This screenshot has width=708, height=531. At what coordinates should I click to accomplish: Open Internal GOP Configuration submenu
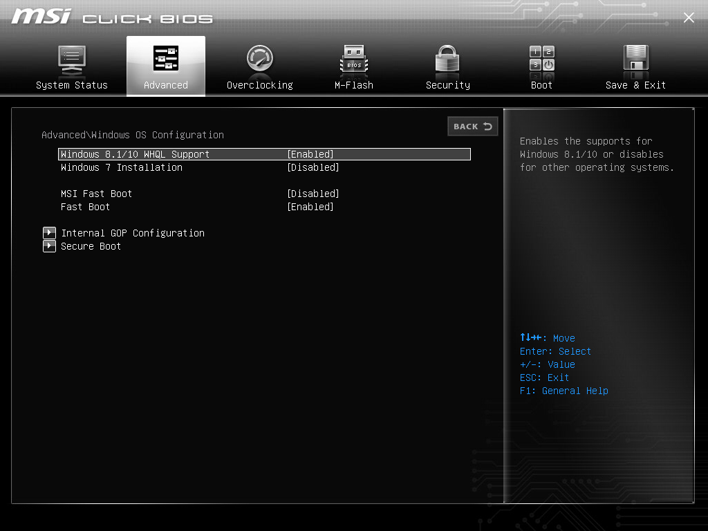(133, 233)
